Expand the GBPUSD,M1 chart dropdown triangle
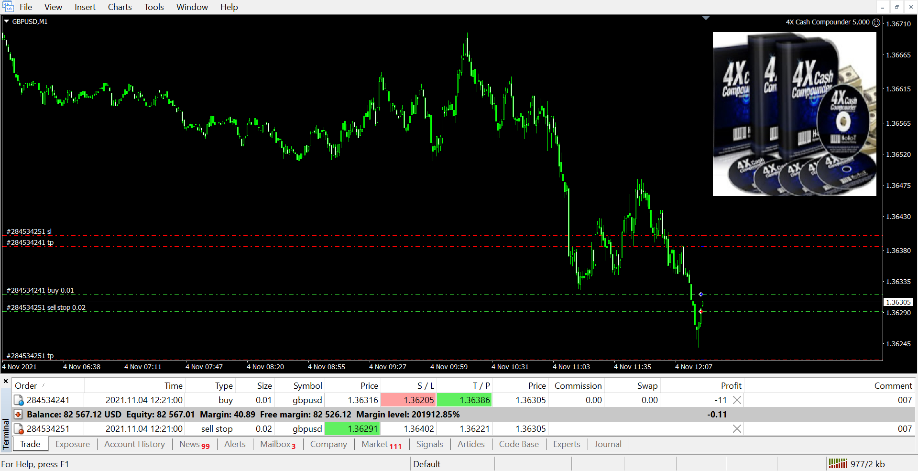The width and height of the screenshot is (918, 471). [7, 22]
